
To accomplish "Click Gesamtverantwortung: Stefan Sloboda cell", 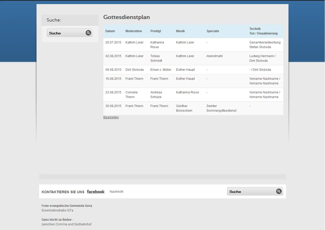I will (265, 45).
